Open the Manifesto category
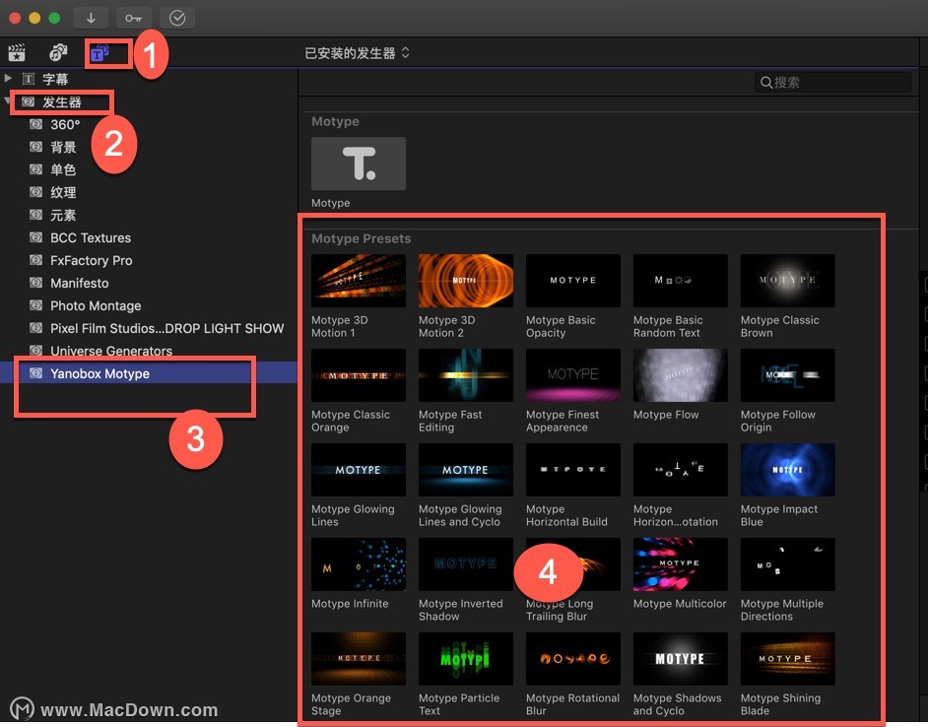Viewport: 928px width, 727px height. 149,283
